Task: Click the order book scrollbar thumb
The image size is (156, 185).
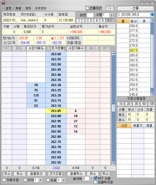Action: (113, 108)
